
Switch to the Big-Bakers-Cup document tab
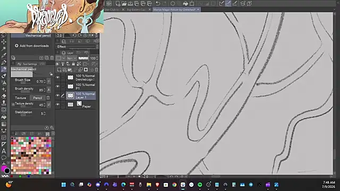coord(136,10)
